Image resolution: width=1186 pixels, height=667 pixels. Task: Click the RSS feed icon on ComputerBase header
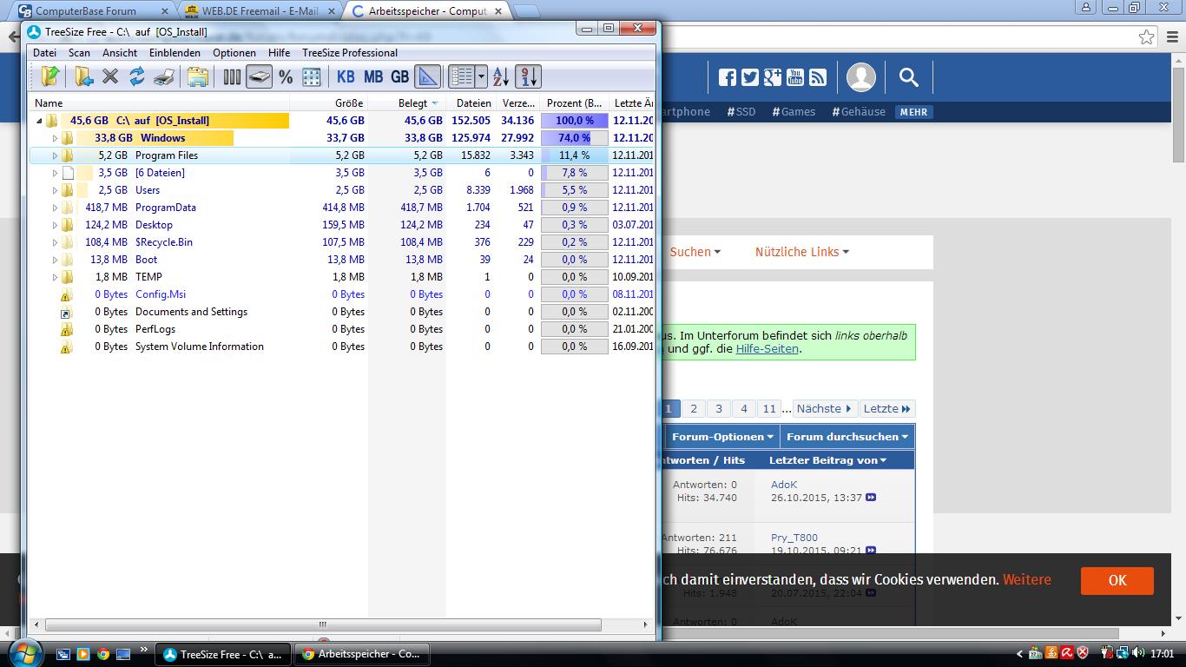[x=818, y=77]
